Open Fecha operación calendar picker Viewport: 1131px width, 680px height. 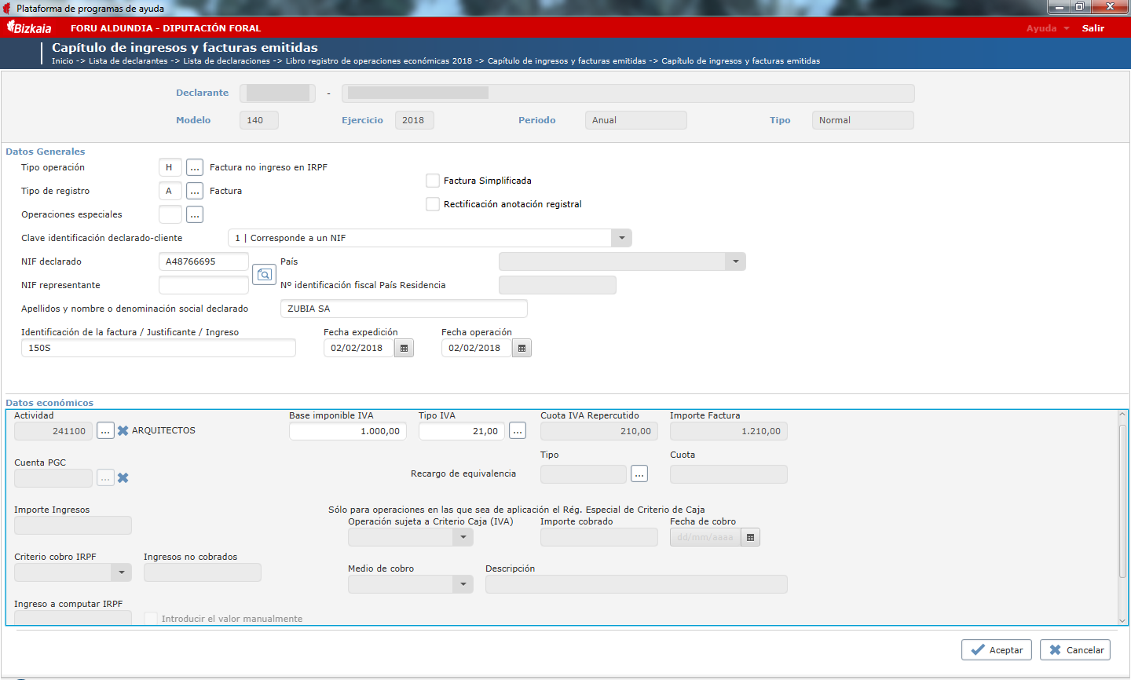[x=522, y=348]
